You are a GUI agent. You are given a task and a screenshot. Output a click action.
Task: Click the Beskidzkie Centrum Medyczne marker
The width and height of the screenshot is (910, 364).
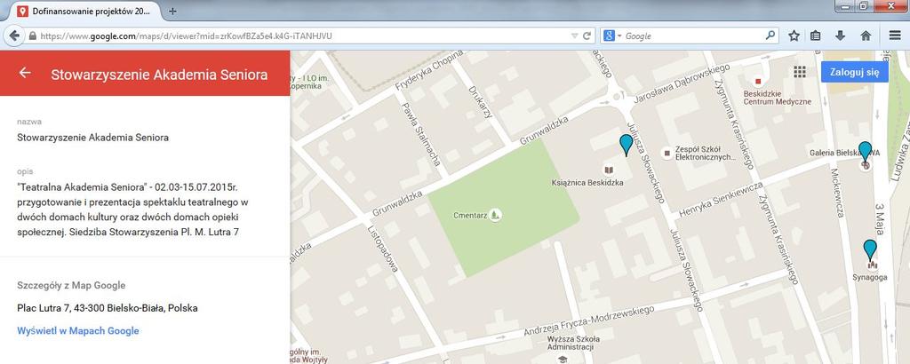pos(757,81)
